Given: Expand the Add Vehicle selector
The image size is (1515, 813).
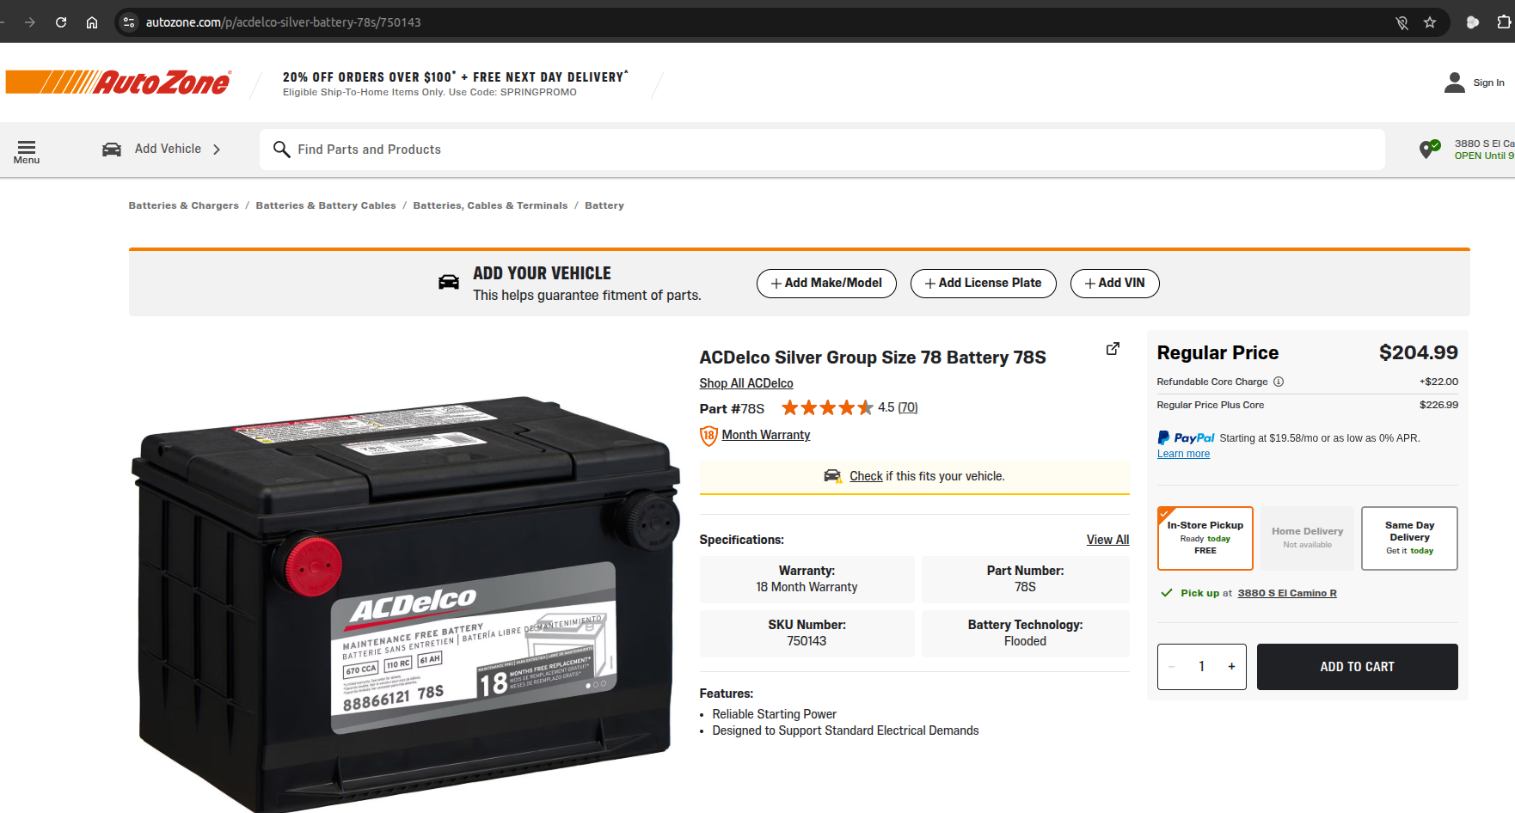Looking at the screenshot, I should tap(162, 150).
